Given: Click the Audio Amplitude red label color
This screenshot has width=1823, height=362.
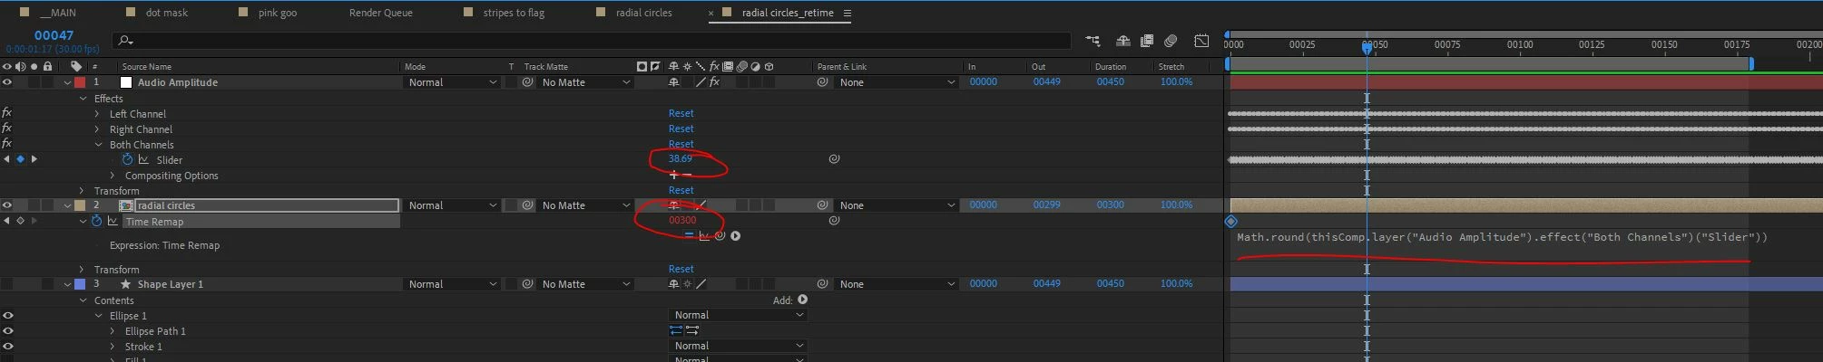Looking at the screenshot, I should [80, 82].
